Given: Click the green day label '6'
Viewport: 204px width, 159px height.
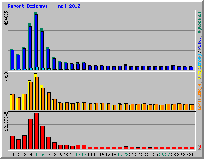Looking at the screenshot, I should [x=43, y=155].
